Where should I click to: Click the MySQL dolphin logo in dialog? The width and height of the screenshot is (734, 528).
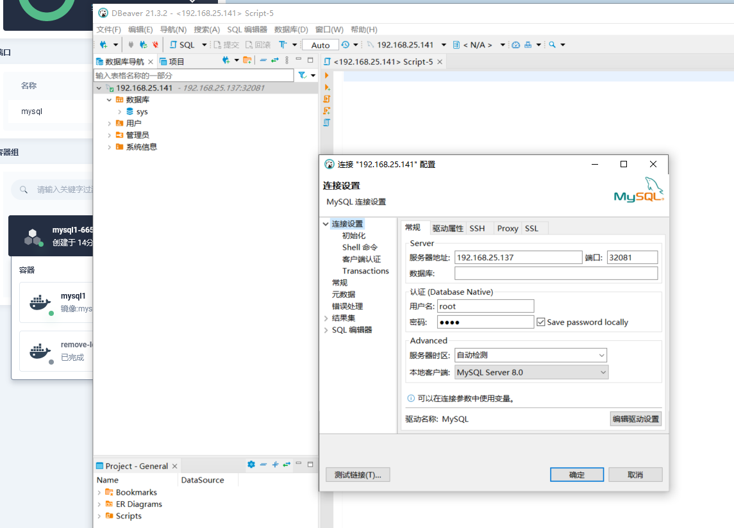coord(639,190)
